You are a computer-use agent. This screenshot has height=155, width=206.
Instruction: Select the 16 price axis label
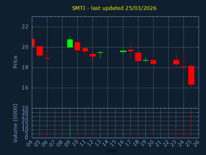pos(25,88)
